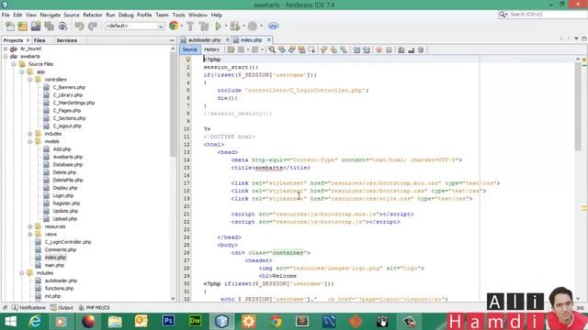Screen dimensions: 588x330
Task: Open the Navigate menu
Action: 51,15
